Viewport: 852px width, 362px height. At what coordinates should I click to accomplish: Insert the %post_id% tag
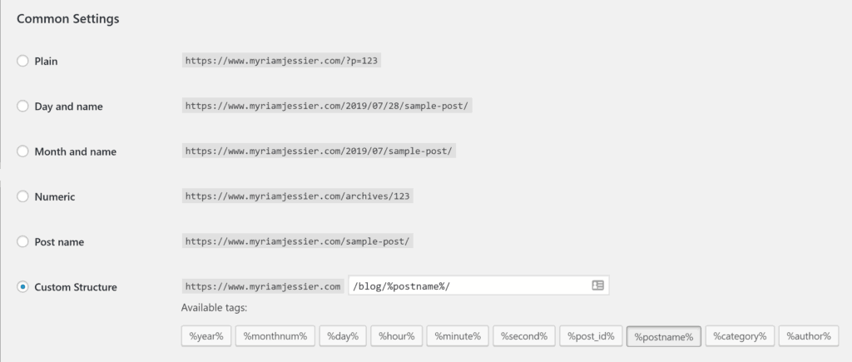[x=591, y=336]
